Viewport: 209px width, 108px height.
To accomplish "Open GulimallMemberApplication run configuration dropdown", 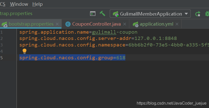I will (150, 14).
